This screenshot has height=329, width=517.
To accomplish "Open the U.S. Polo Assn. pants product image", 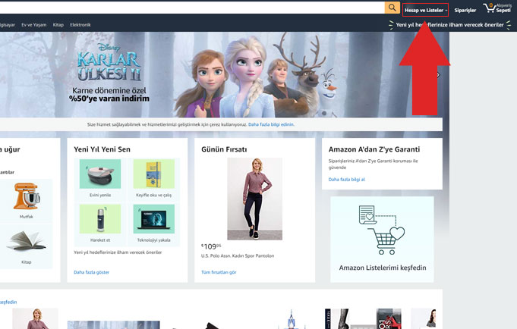I will [254, 198].
